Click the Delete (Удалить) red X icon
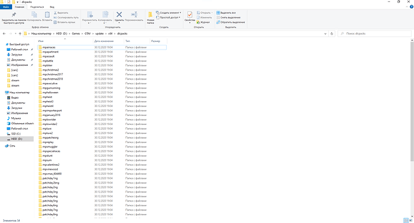The height and width of the screenshot is (223, 414). 119,14
